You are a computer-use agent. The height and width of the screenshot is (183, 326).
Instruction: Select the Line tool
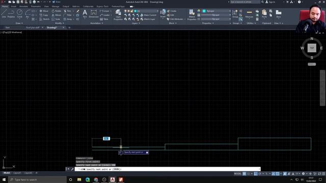(x=4, y=14)
